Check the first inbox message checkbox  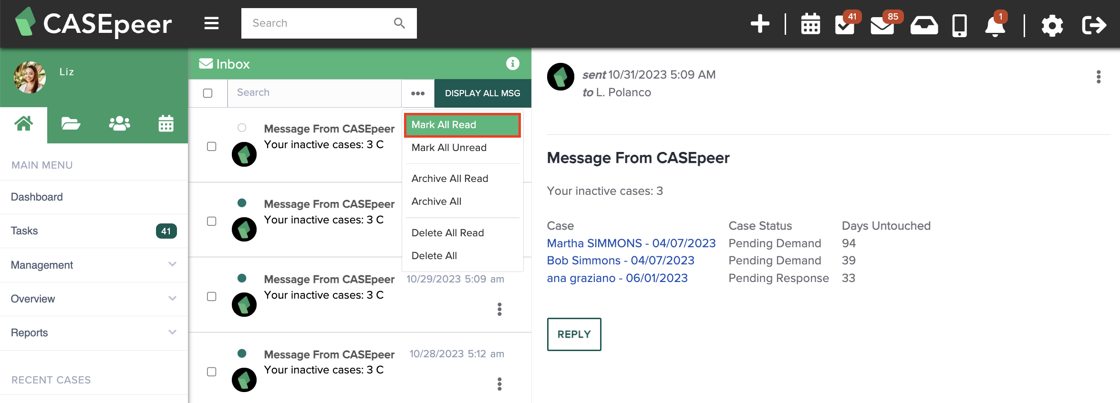[x=212, y=146]
